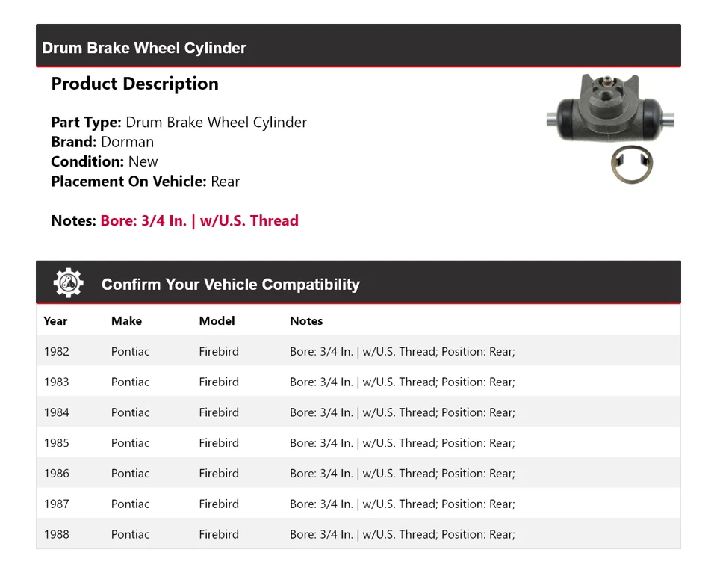Click the Model column header
Image resolution: width=717 pixels, height=573 pixels.
point(217,321)
